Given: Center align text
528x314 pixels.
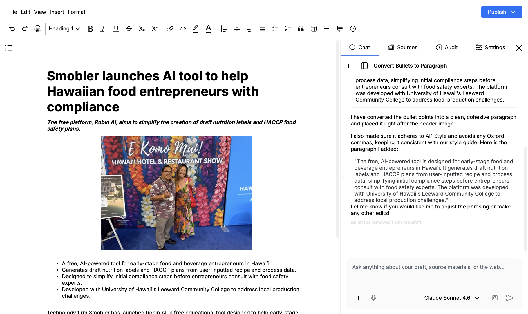Looking at the screenshot, I should (237, 29).
